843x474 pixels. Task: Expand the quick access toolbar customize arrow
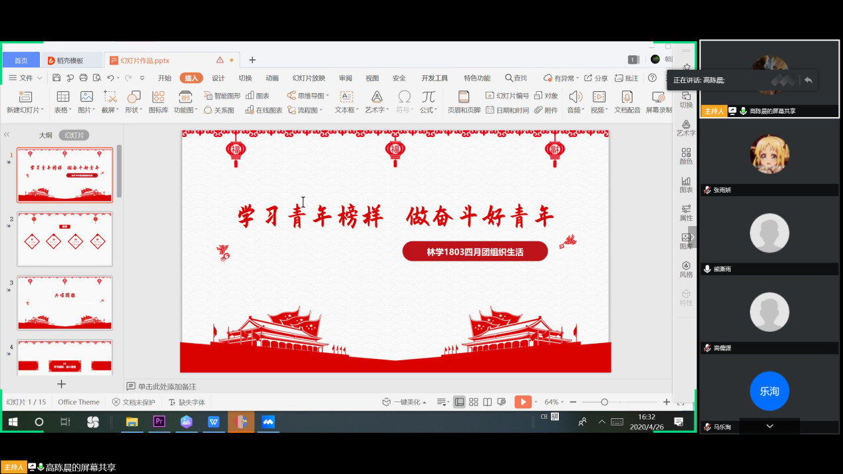click(x=142, y=78)
